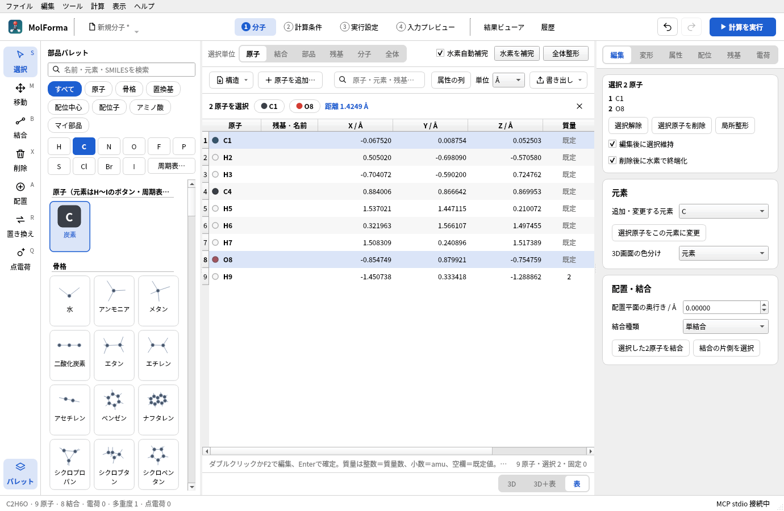Expand the 書き出し export dropdown

tap(558, 80)
